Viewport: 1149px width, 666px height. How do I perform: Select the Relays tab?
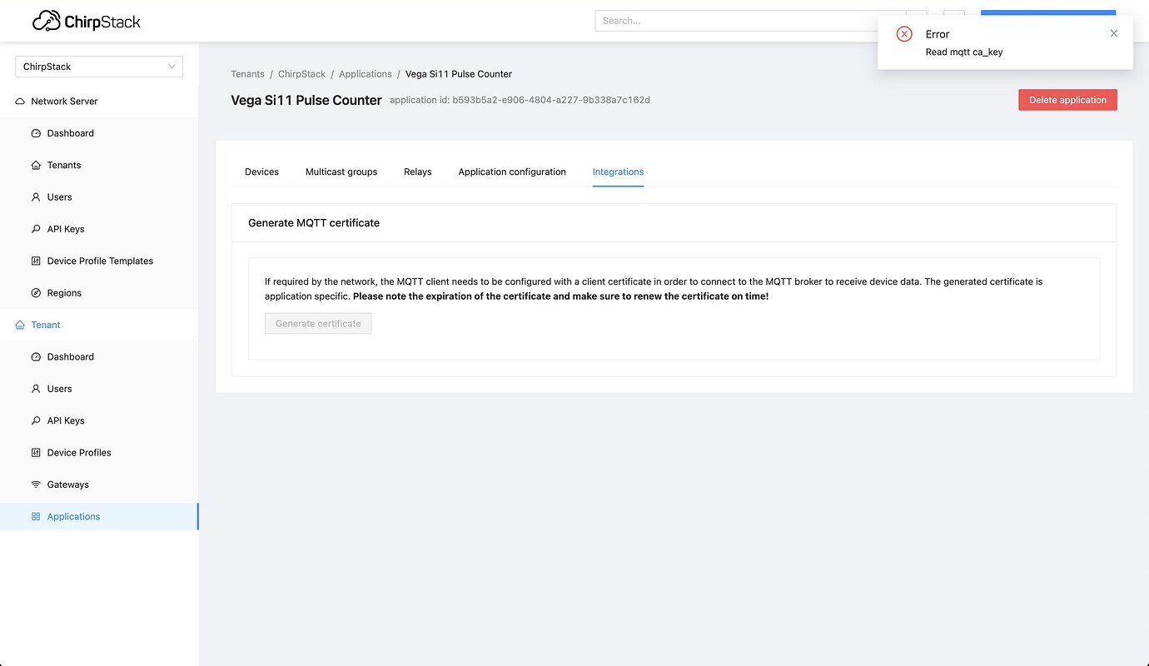tap(417, 171)
